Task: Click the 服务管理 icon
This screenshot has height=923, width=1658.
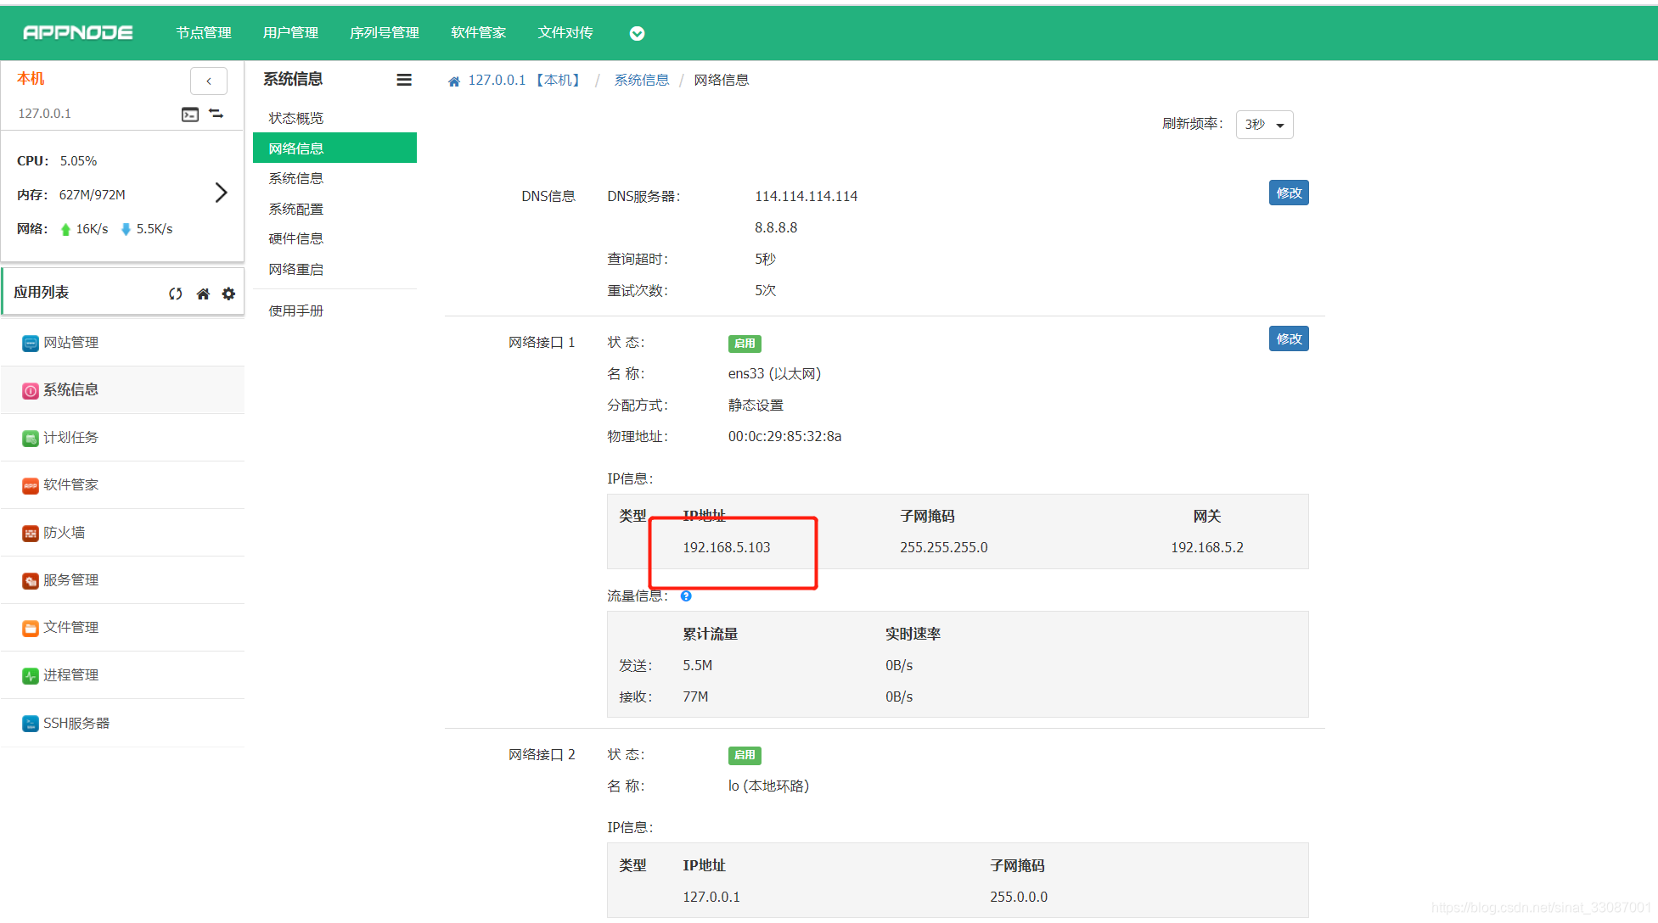Action: coord(31,581)
